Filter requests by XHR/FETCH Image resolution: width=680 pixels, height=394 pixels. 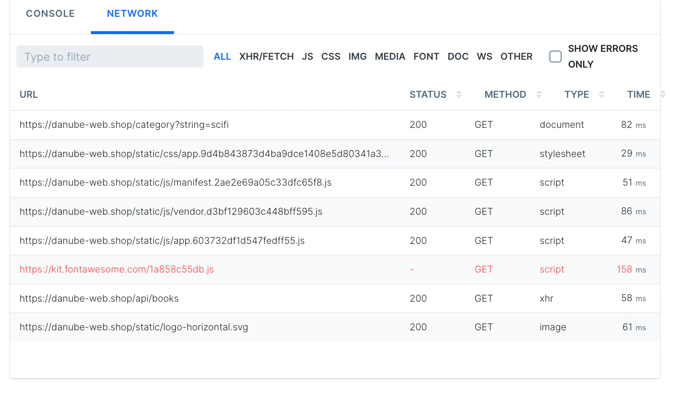(266, 56)
